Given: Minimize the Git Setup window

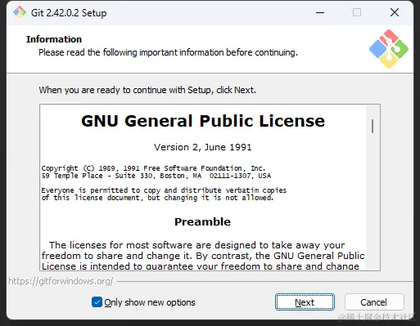Looking at the screenshot, I should click(320, 12).
